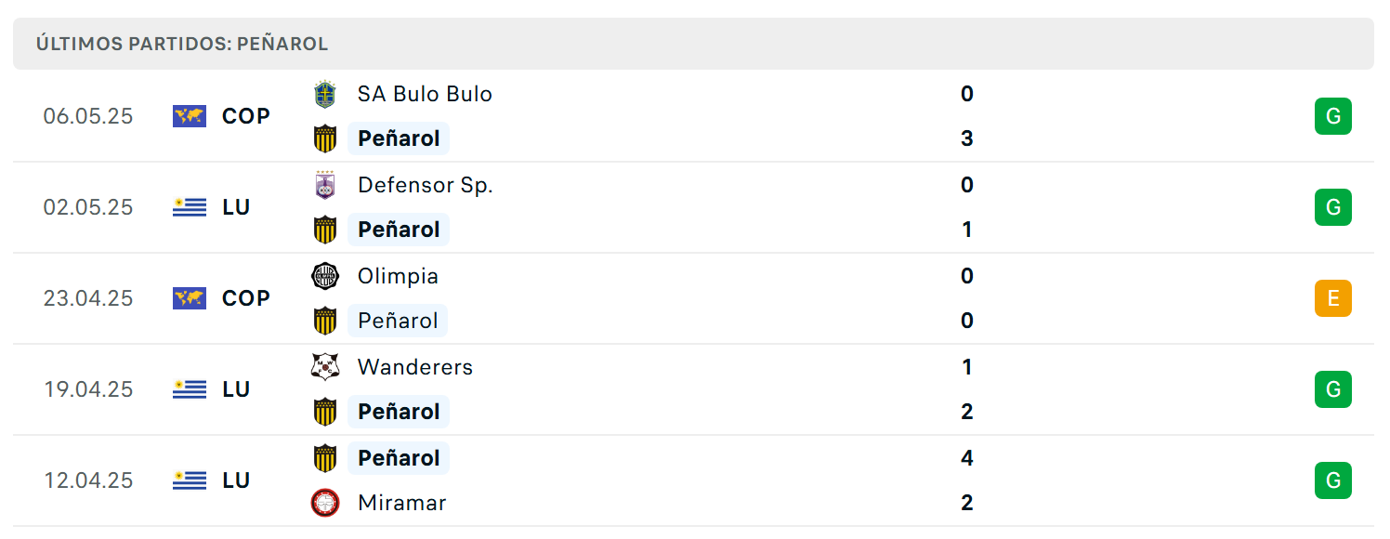Click the Wanderers team crest

(x=324, y=367)
